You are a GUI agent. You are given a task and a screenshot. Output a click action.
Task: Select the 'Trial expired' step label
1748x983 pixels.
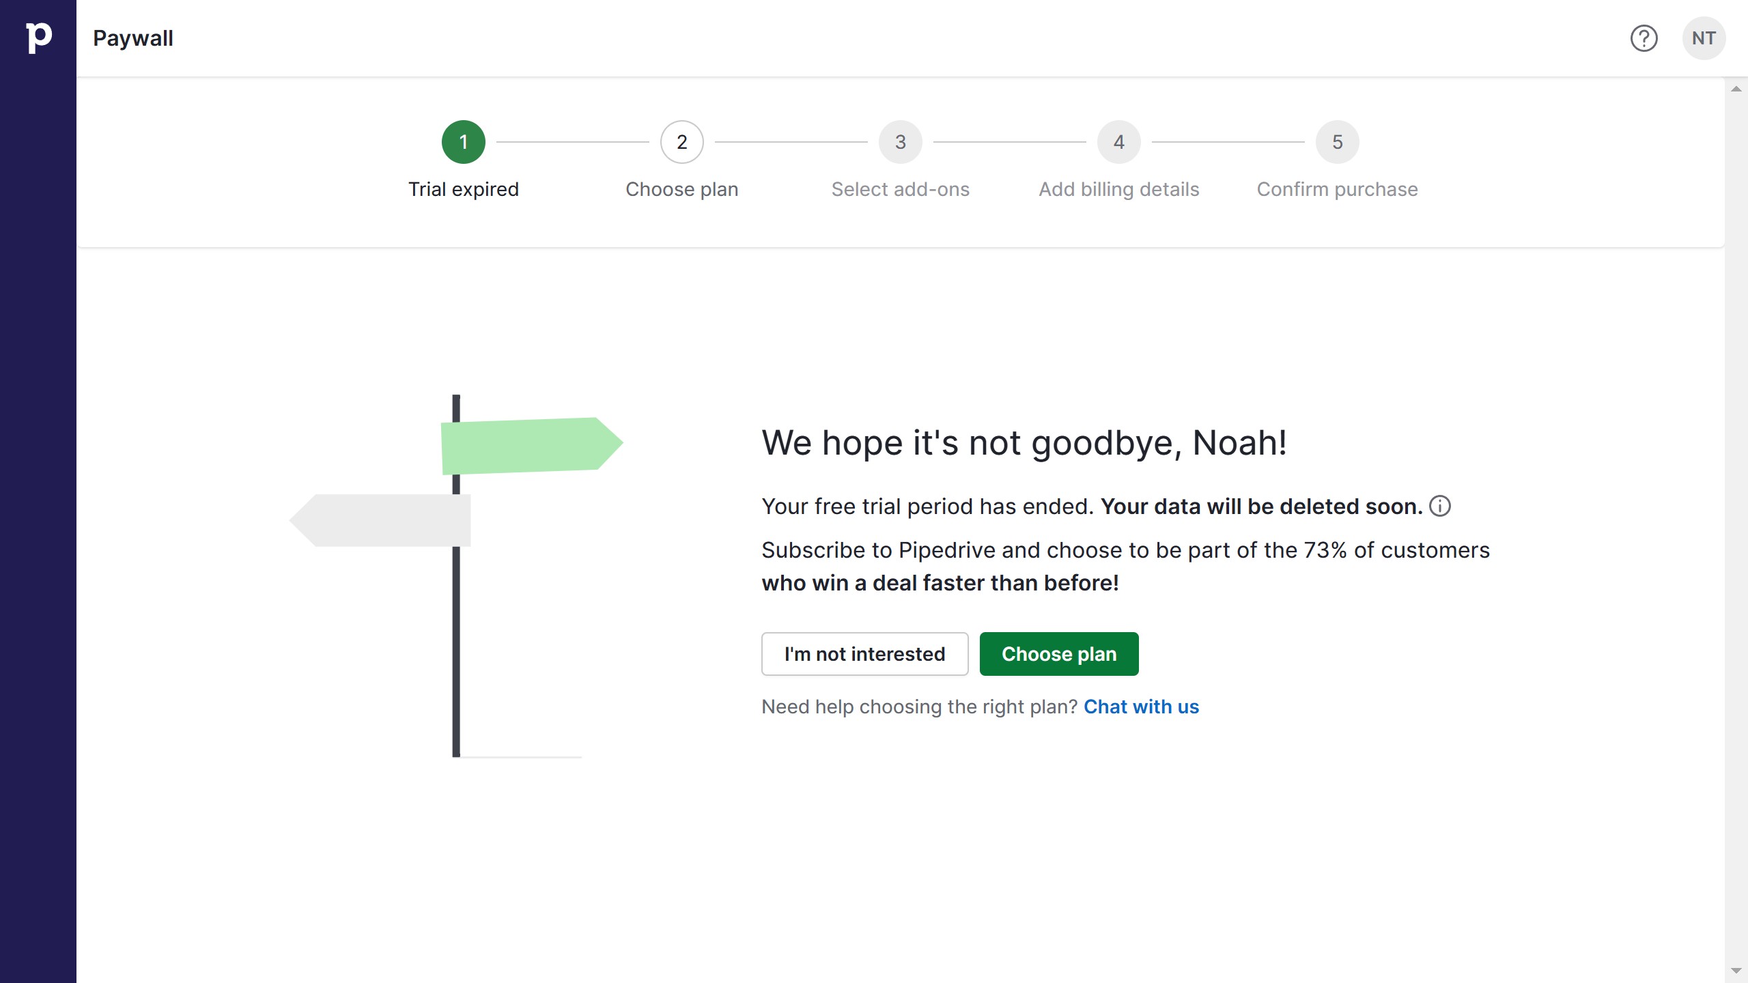[464, 189]
